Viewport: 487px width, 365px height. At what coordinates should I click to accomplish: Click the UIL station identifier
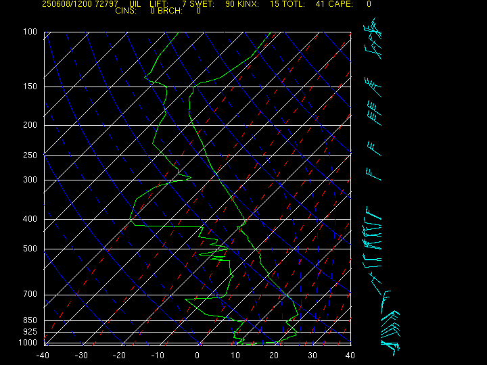[135, 4]
